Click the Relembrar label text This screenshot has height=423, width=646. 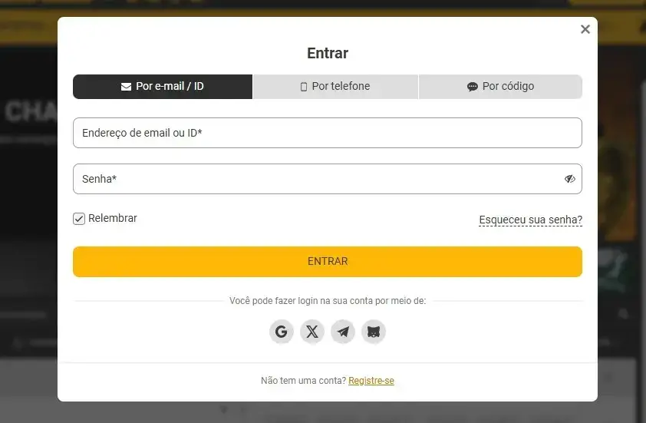pyautogui.click(x=113, y=218)
